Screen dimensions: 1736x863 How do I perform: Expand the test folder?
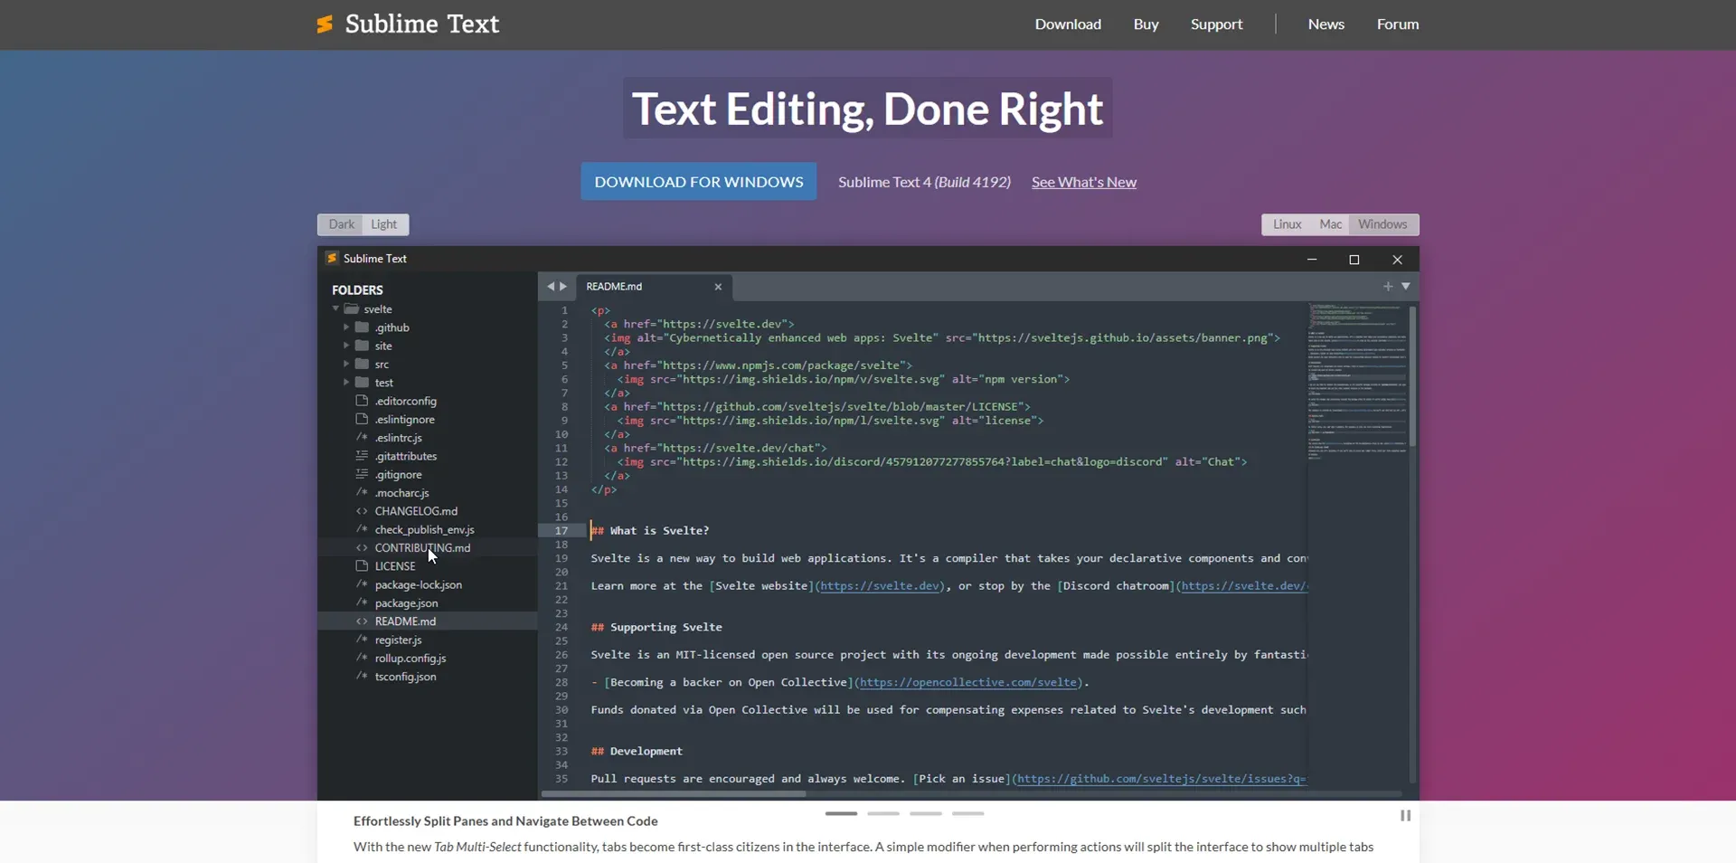click(346, 383)
